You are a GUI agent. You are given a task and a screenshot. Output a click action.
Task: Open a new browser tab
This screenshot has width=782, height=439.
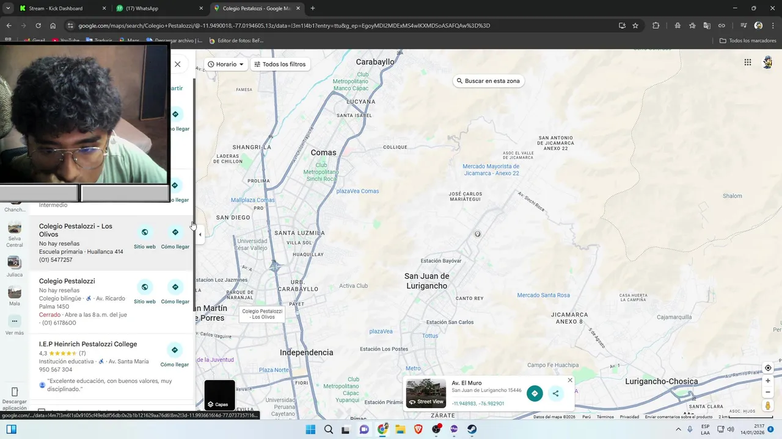313,9
